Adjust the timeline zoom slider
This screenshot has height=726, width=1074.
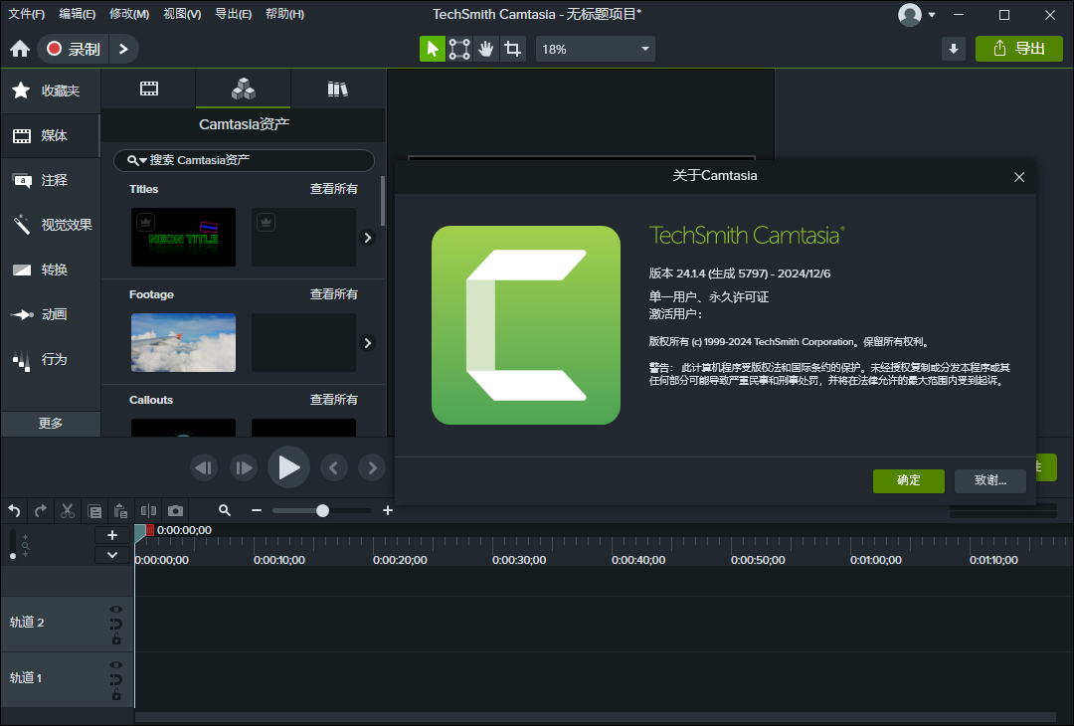321,510
